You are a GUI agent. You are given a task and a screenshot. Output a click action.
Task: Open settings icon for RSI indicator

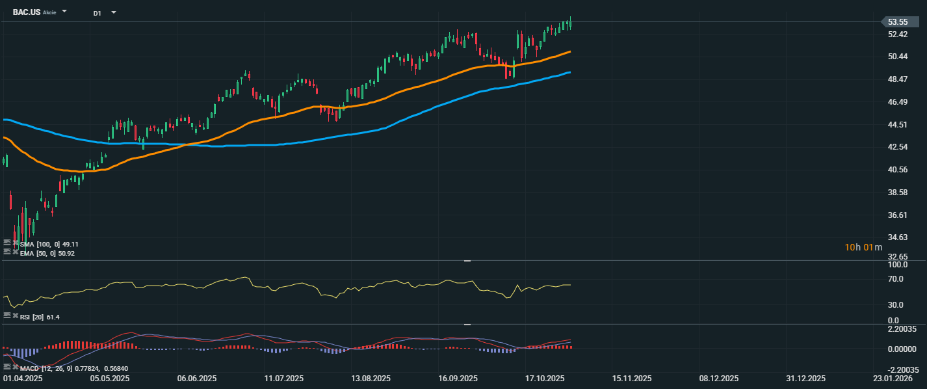(7, 315)
